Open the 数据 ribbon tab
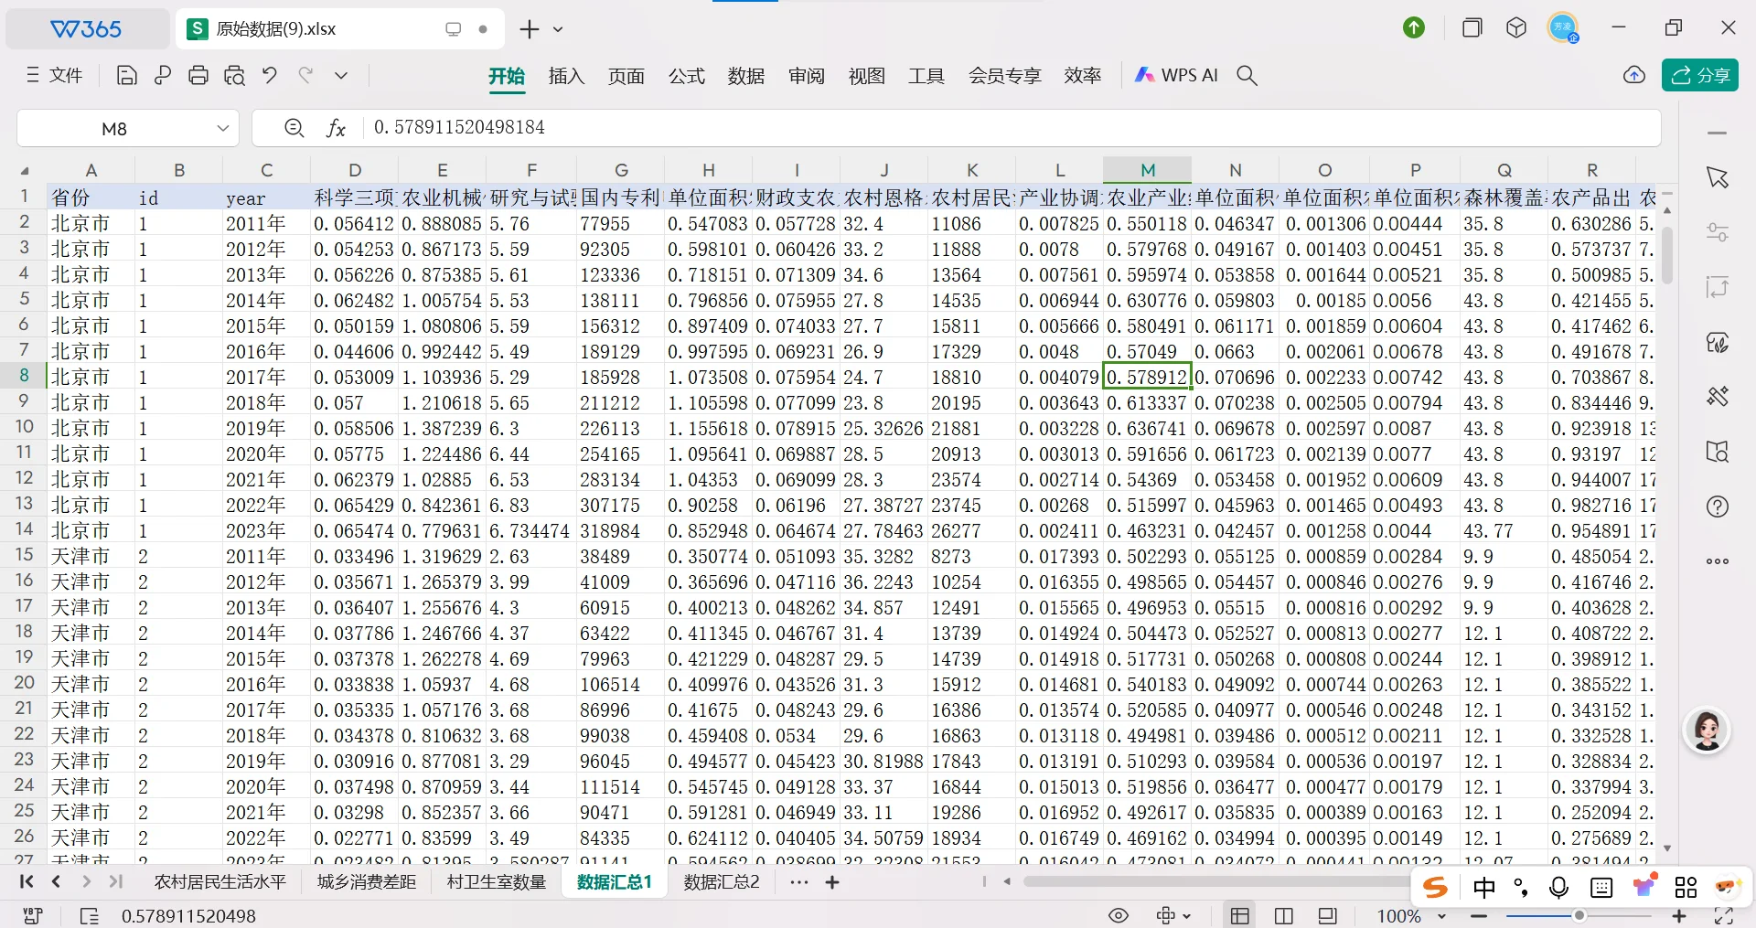 (746, 76)
